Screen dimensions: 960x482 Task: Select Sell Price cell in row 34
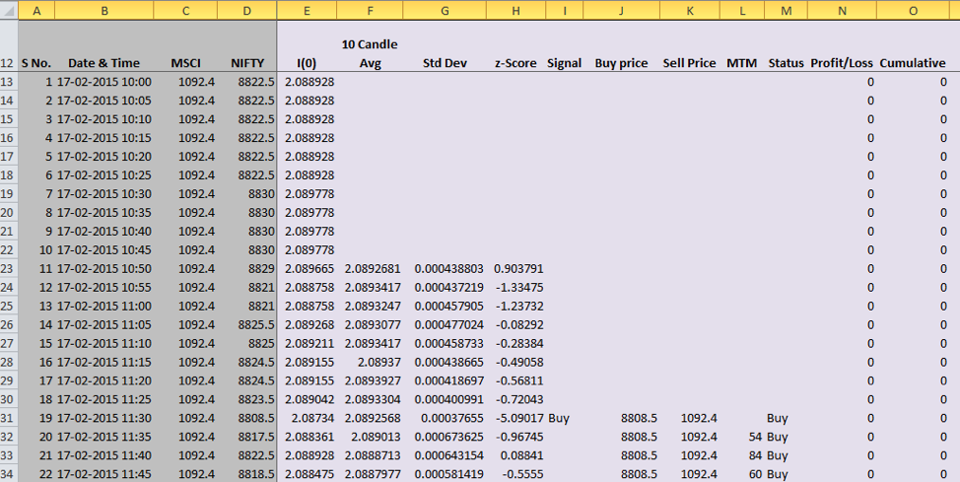coord(690,474)
